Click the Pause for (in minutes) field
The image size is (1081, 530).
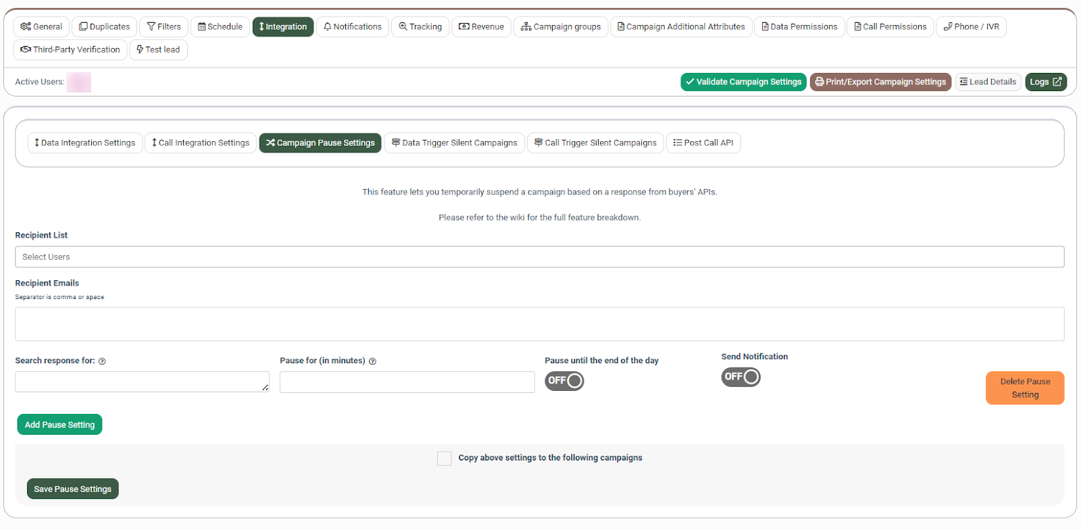[407, 382]
